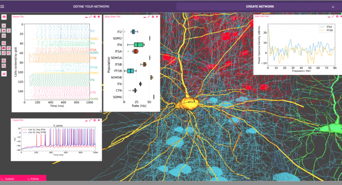Click the zoom in magnifier button
342x185 pixels.
pos(4,61)
